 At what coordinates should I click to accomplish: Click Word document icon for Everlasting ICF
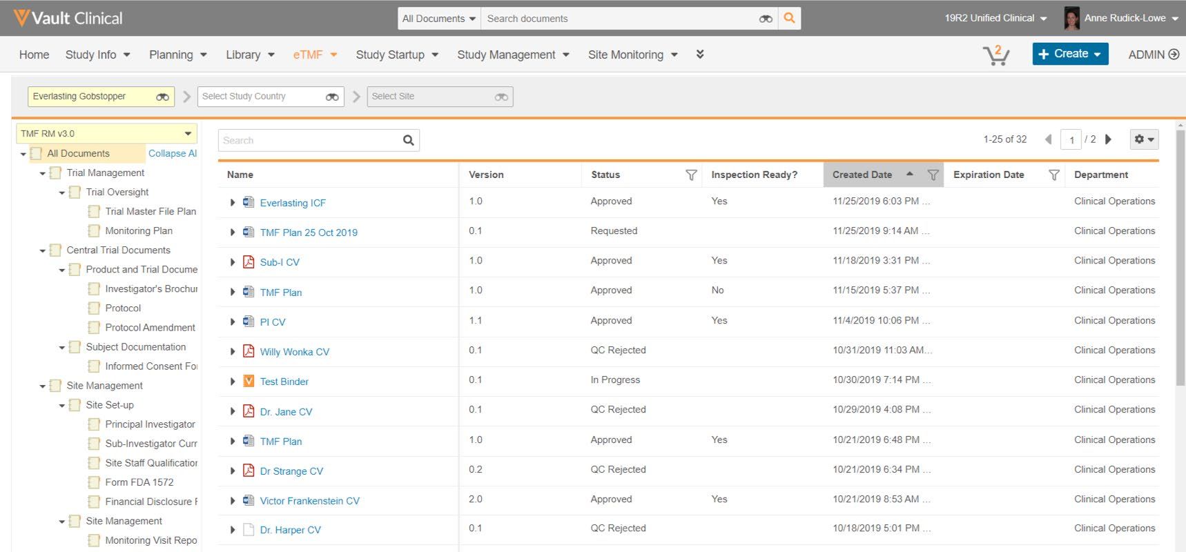point(249,202)
